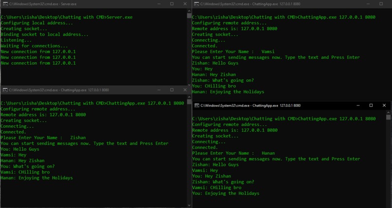Click the scroll-up arrow in Hanan's chat window
Viewport: 392px width, 208px height.
(x=388, y=113)
